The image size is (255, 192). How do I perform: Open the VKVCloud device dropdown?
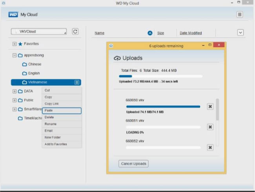[39, 32]
